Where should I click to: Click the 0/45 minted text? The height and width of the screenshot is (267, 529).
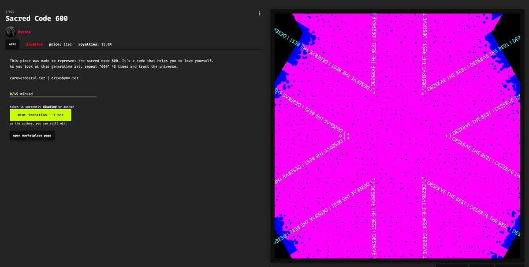pos(21,94)
